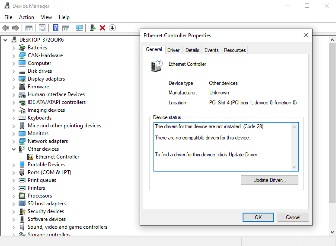Open the File menu
This screenshot has height=246, width=336.
(8, 17)
